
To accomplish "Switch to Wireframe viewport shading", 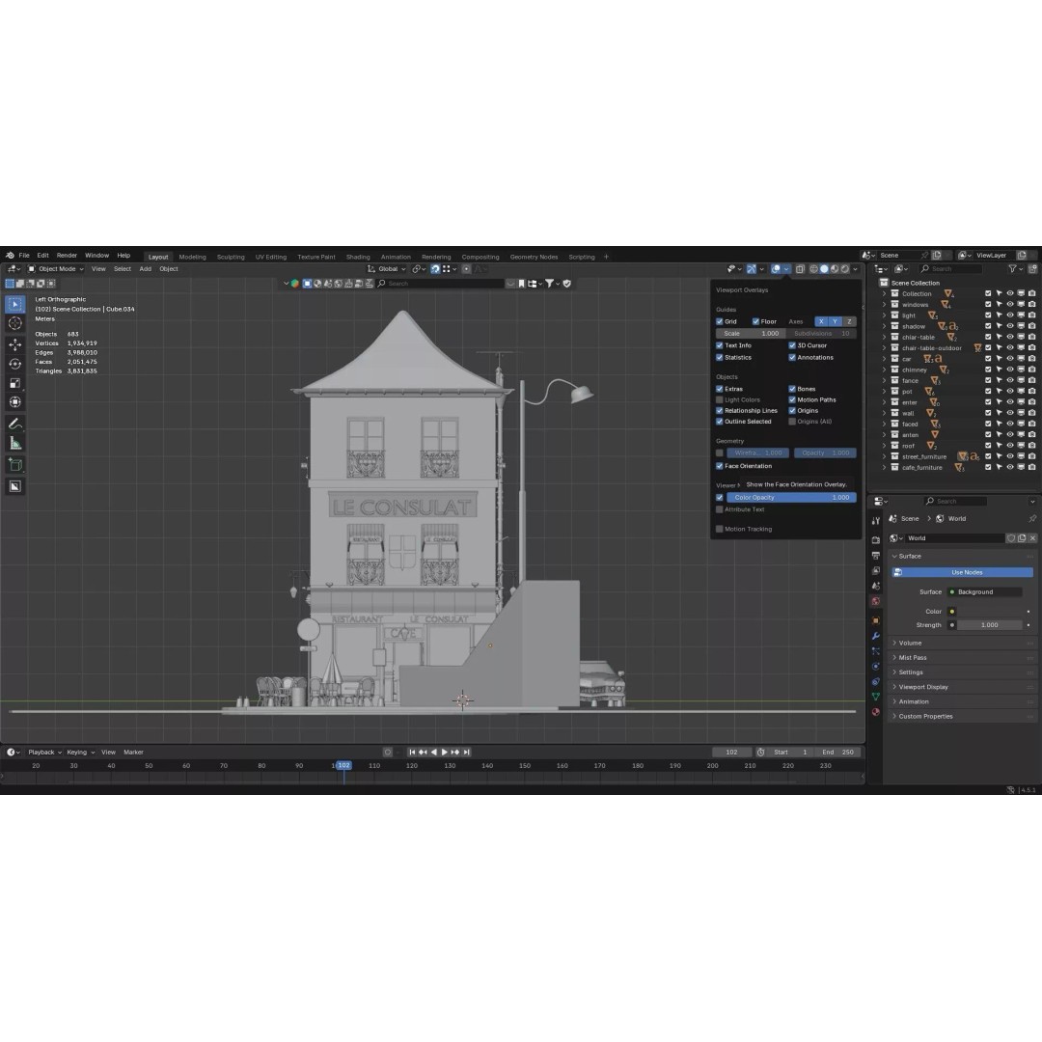I will tap(813, 269).
